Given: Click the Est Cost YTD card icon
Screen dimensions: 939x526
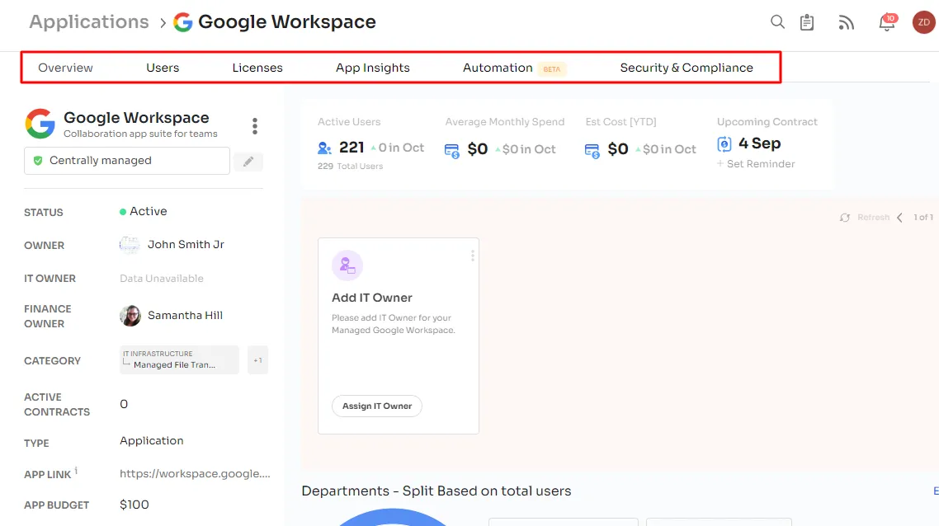Looking at the screenshot, I should [592, 150].
